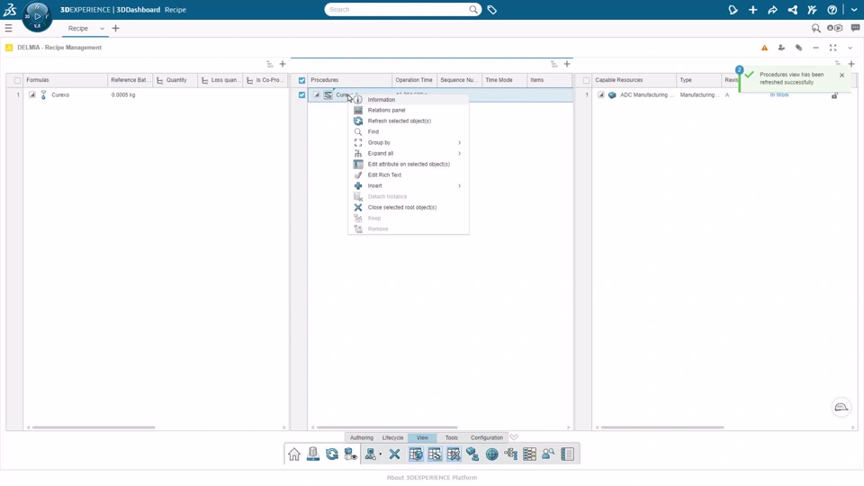Expand the Curexo procedure row
Screen dimensions: 864x486
point(316,94)
